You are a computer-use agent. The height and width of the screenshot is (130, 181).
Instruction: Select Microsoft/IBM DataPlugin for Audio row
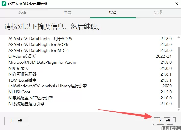point(90,63)
